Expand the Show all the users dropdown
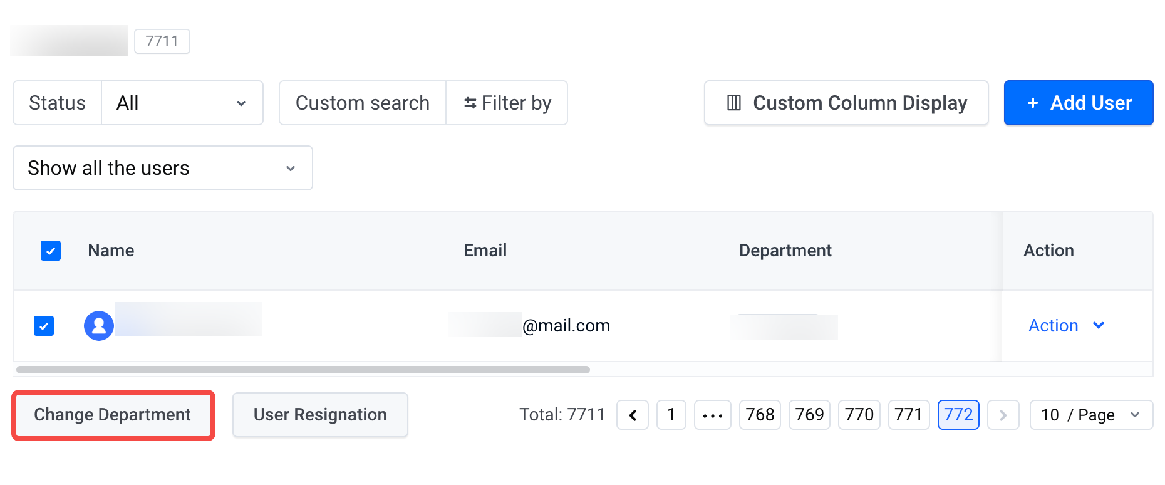This screenshot has height=485, width=1165. (163, 168)
